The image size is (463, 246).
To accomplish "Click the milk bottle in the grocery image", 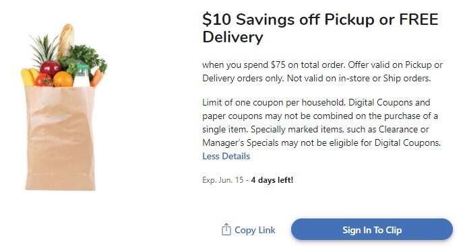I will pyautogui.click(x=82, y=76).
